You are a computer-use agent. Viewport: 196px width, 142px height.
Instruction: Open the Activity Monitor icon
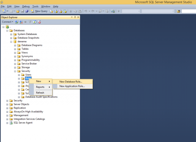[x=113, y=11]
